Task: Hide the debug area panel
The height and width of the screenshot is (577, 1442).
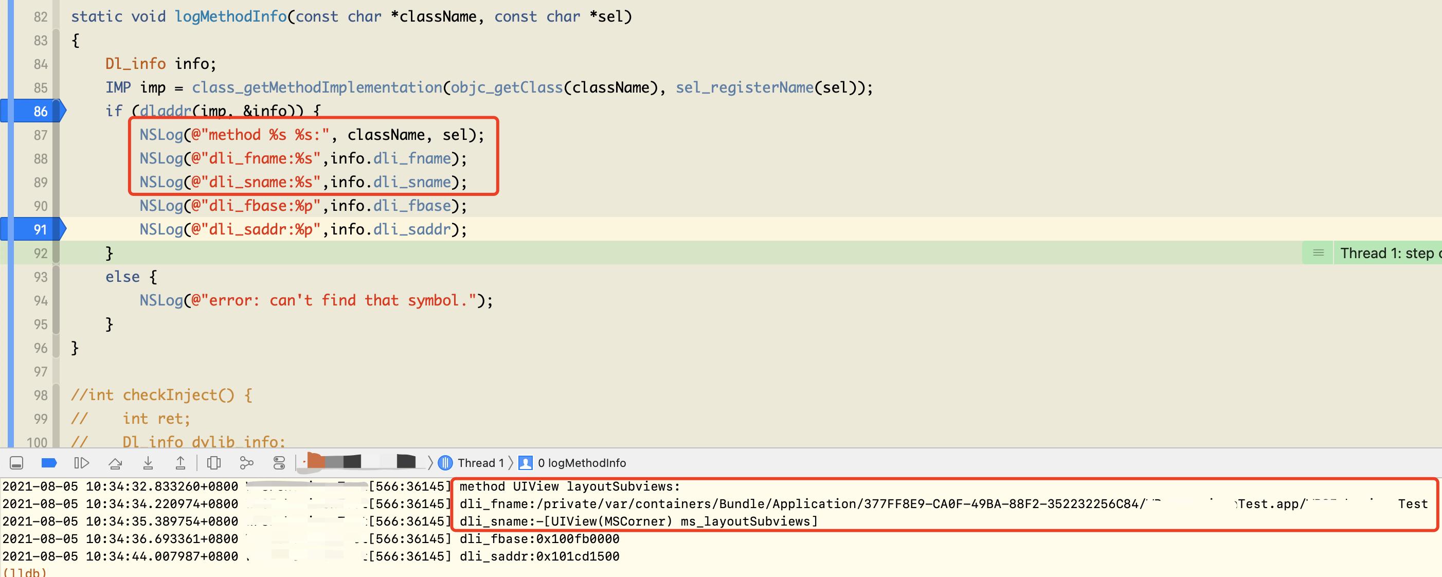Action: coord(17,463)
